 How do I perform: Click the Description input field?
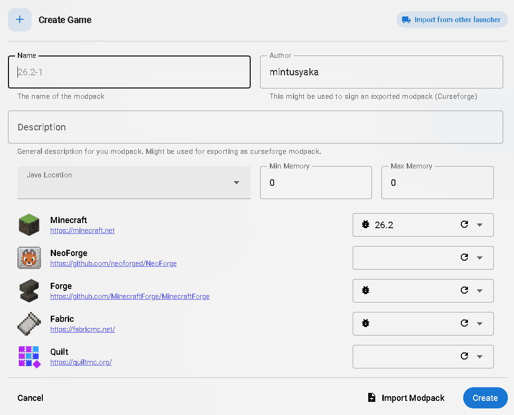click(x=255, y=127)
